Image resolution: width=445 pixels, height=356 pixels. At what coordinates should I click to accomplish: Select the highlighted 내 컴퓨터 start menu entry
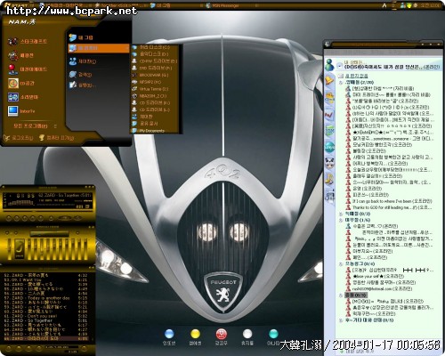click(99, 48)
